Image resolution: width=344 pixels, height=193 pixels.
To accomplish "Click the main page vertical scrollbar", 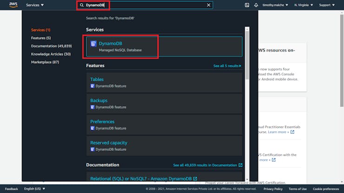I will coord(342,60).
